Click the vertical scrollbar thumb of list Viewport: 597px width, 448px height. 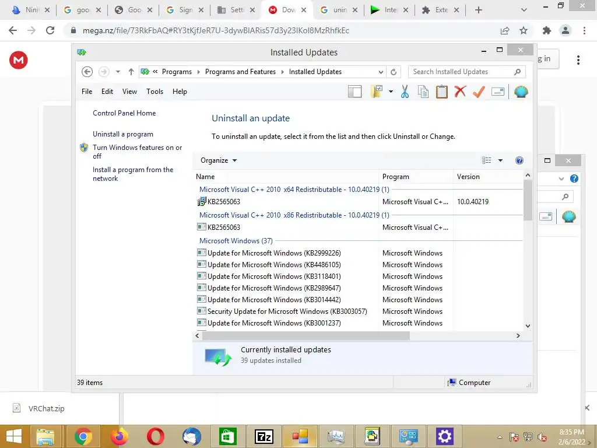point(528,200)
